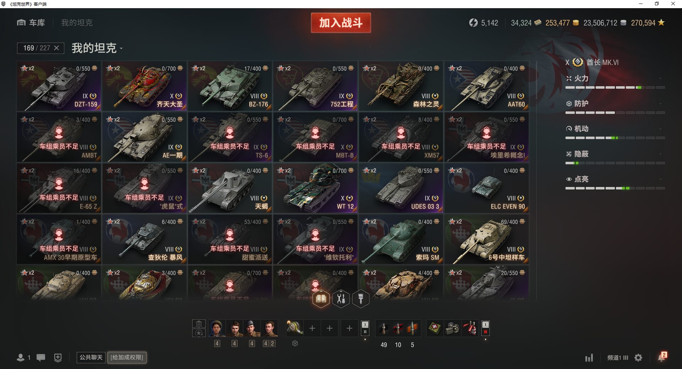
Task: Click the glowing book hexagon icon
Action: [321, 299]
